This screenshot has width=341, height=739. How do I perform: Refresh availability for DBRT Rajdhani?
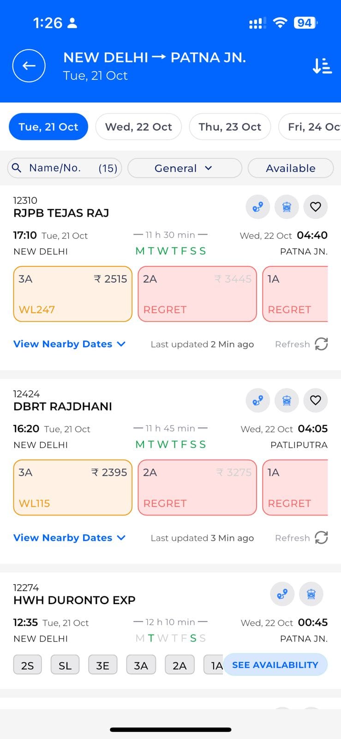point(321,538)
